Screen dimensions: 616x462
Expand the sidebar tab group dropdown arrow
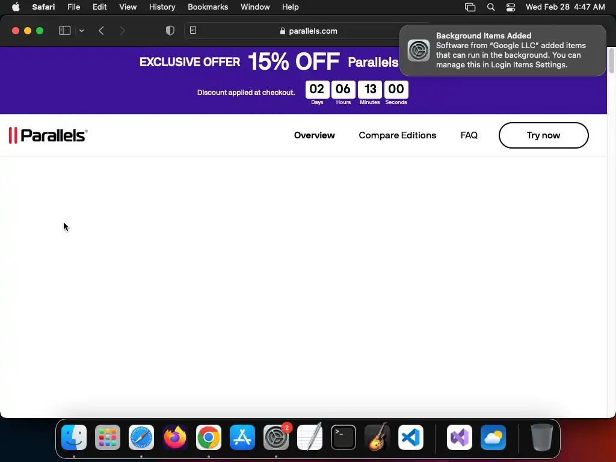point(81,31)
